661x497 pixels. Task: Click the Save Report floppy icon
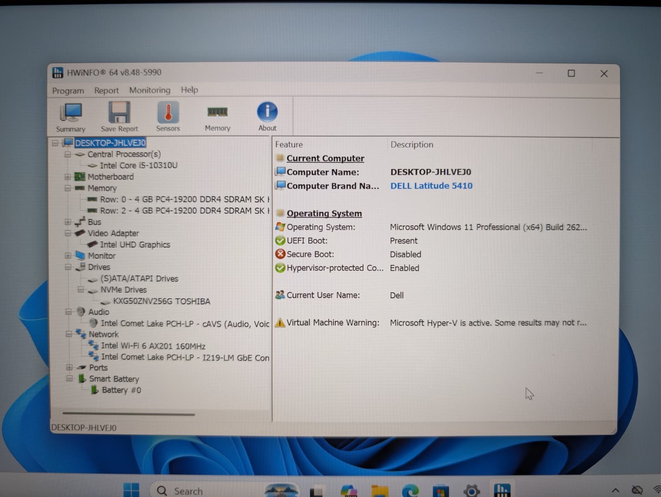(x=119, y=112)
